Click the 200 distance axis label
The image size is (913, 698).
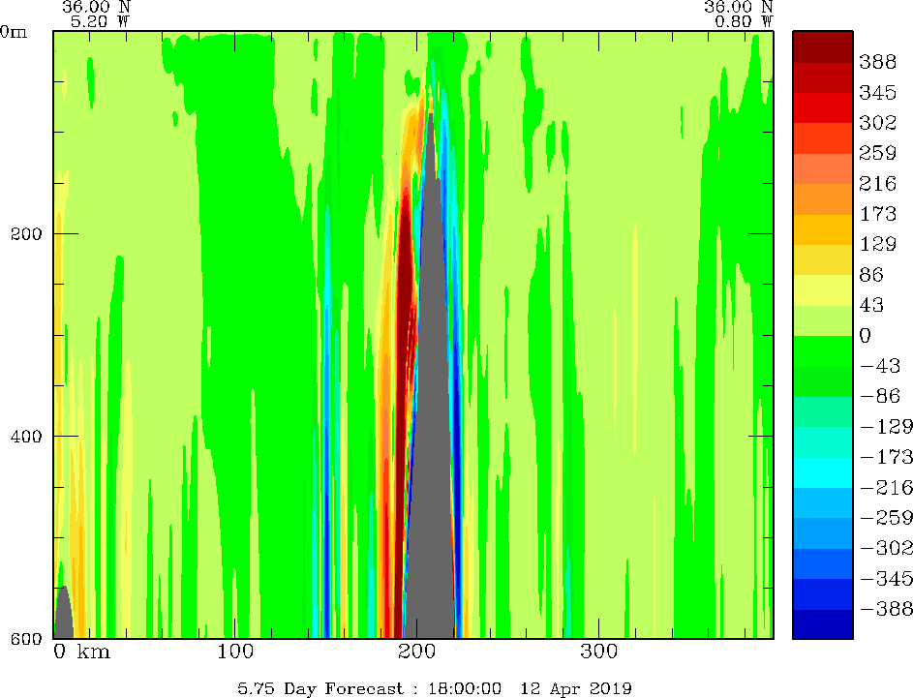tap(417, 651)
